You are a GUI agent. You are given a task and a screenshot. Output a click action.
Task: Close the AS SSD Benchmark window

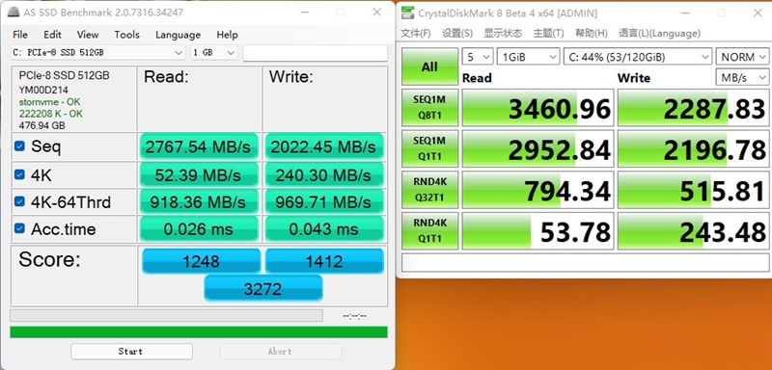[376, 13]
